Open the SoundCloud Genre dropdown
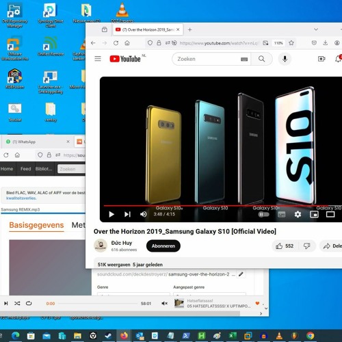This screenshot has width=342, height=342. pos(133,294)
